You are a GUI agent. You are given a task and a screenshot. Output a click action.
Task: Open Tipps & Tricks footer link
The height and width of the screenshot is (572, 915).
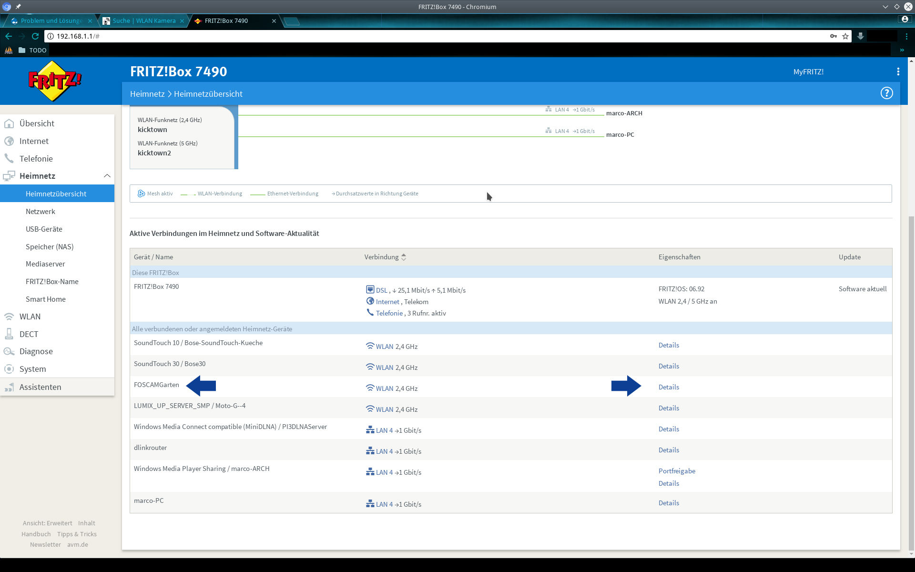pyautogui.click(x=77, y=534)
